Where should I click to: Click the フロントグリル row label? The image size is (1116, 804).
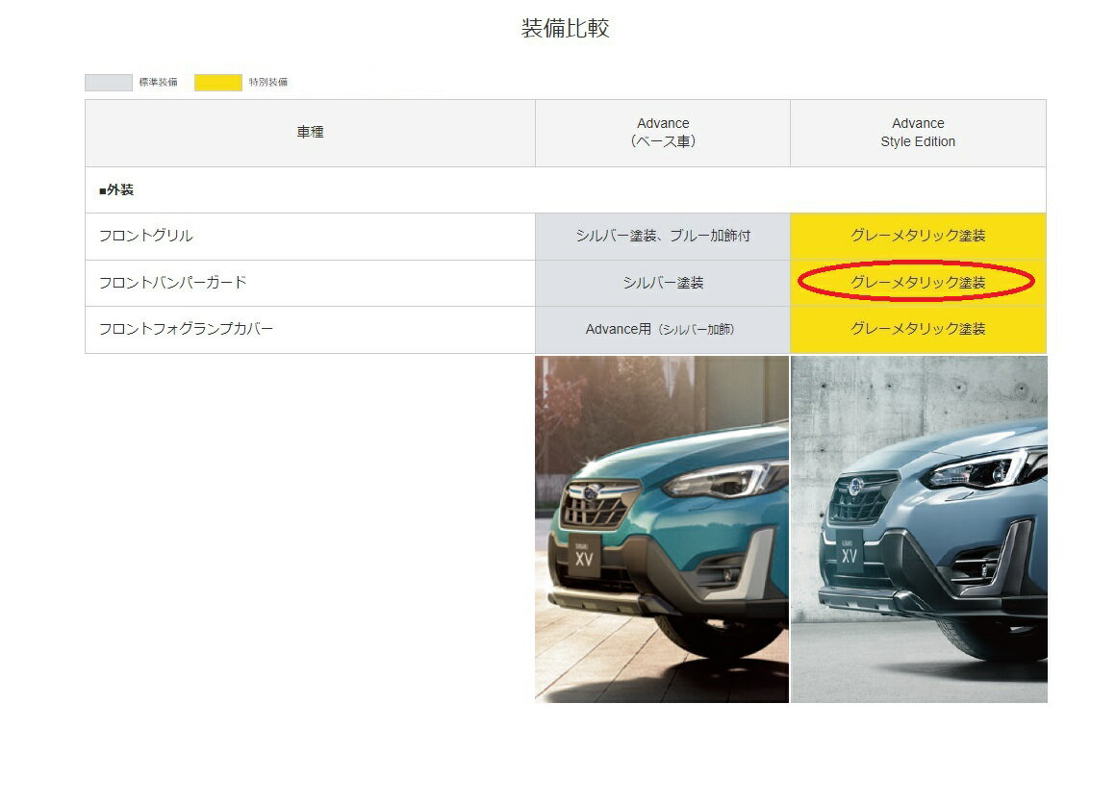tap(146, 237)
